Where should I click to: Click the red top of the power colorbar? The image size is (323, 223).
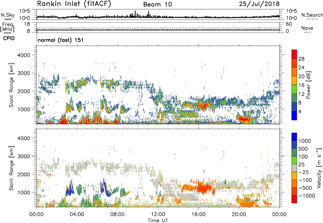pos(294,54)
